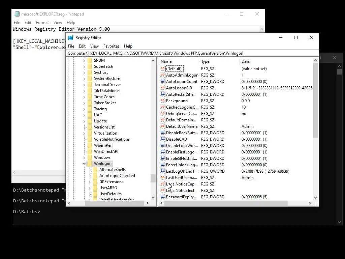The width and height of the screenshot is (345, 259).
Task: Select the AutoLogonSID value icon
Action: pos(163,88)
